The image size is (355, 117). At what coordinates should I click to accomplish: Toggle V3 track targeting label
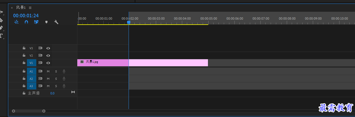(31, 48)
